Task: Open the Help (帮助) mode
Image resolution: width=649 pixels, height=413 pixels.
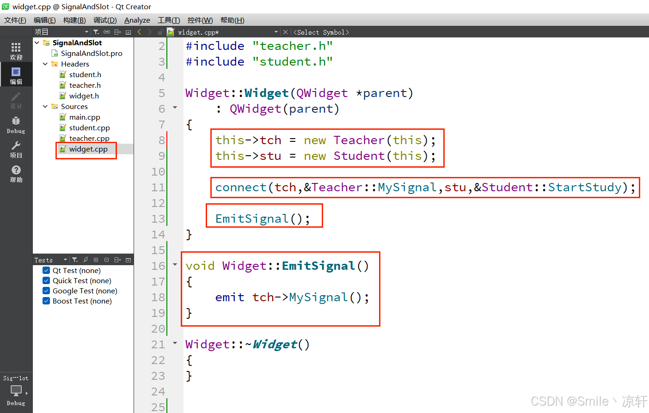Action: 16,173
